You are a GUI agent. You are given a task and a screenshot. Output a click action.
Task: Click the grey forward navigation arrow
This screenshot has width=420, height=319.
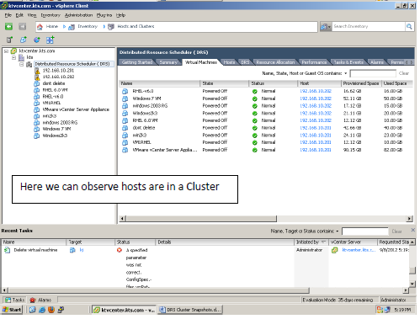pyautogui.click(x=23, y=27)
